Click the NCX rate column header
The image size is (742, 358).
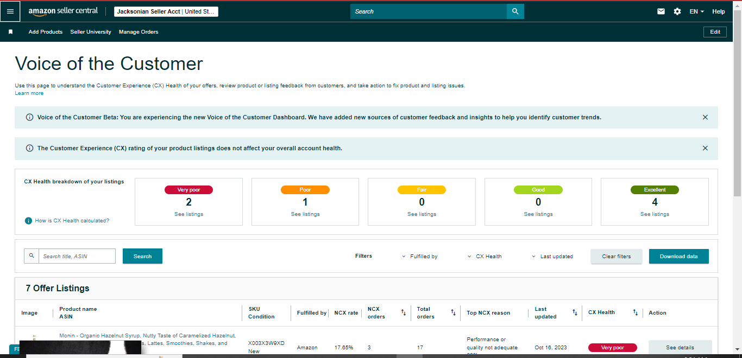[346, 313]
